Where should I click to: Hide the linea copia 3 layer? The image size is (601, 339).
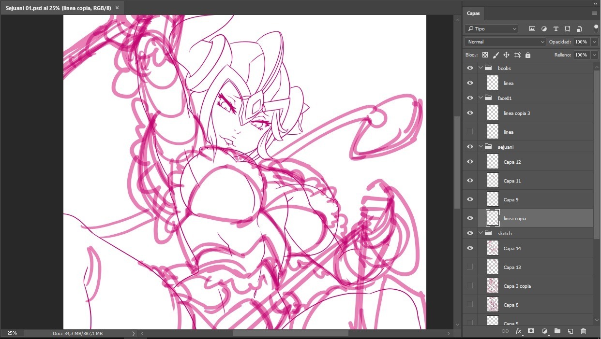470,113
